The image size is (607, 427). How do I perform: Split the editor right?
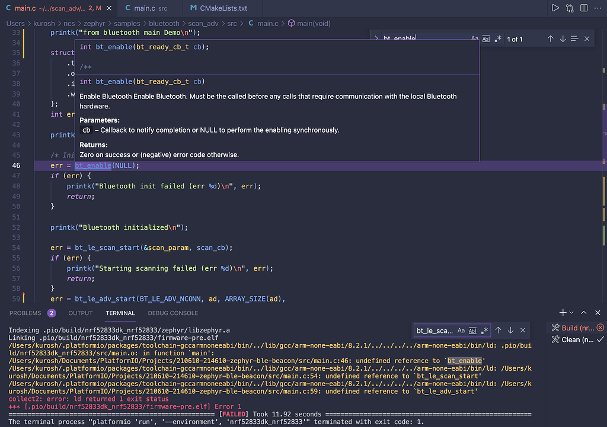[x=584, y=8]
